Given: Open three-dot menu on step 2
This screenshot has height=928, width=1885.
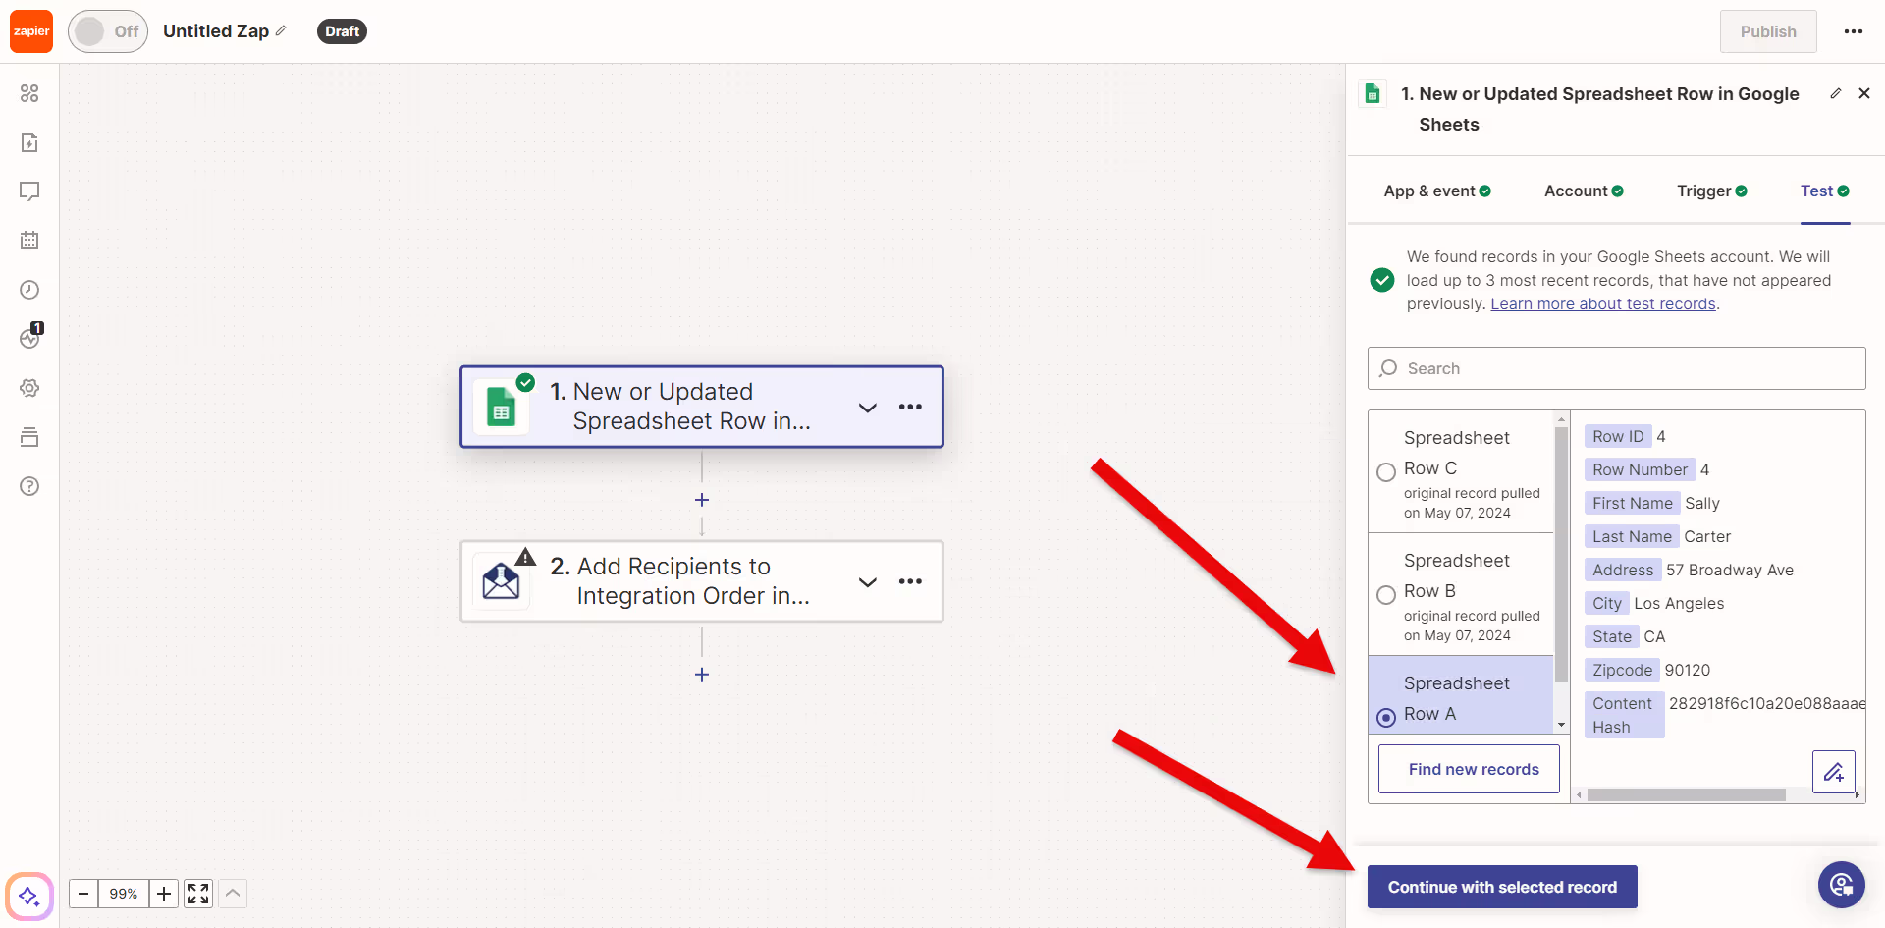Looking at the screenshot, I should 910,581.
